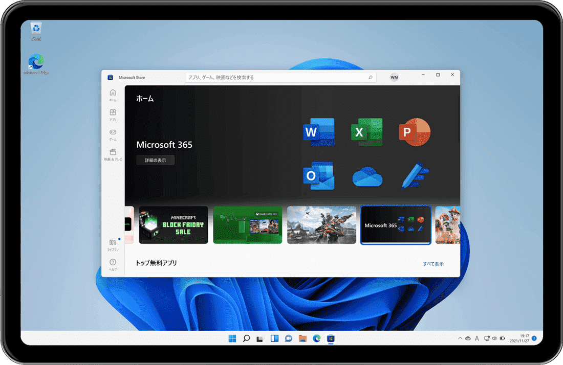563x365 pixels.
Task: Minimize the Microsoft Store window
Action: pos(423,75)
